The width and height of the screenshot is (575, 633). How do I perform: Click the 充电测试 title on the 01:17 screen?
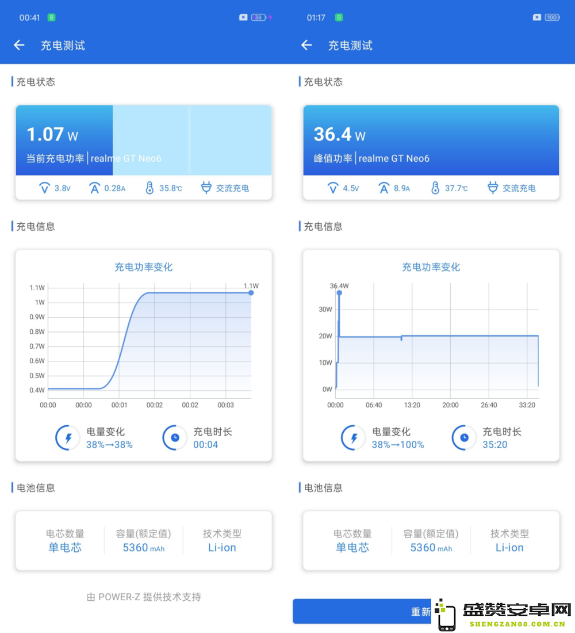(x=350, y=45)
